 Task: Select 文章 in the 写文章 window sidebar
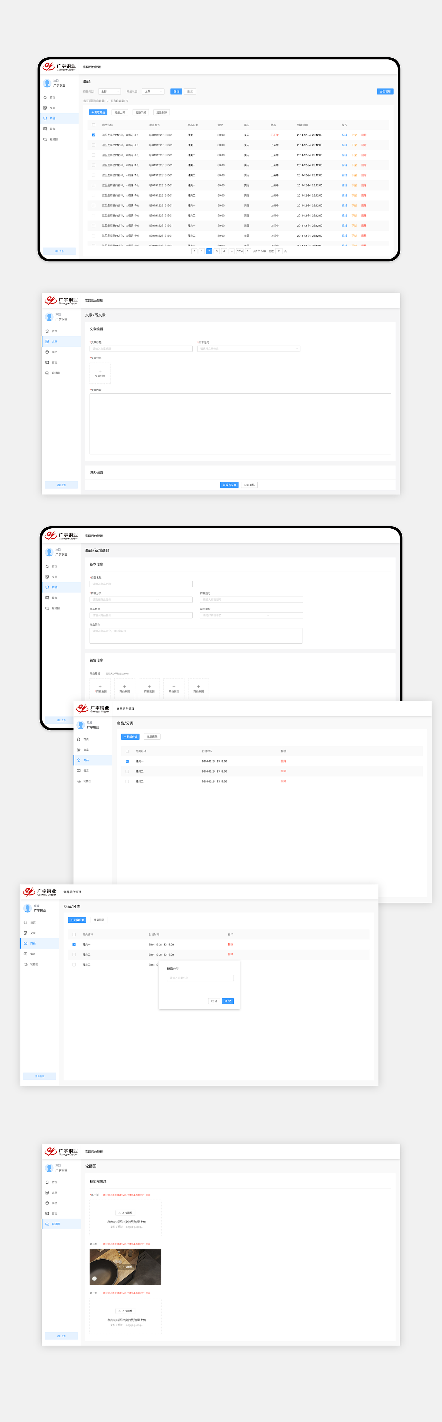[x=61, y=342]
